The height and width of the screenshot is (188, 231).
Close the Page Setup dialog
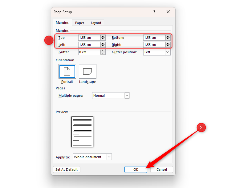pyautogui.click(x=168, y=12)
